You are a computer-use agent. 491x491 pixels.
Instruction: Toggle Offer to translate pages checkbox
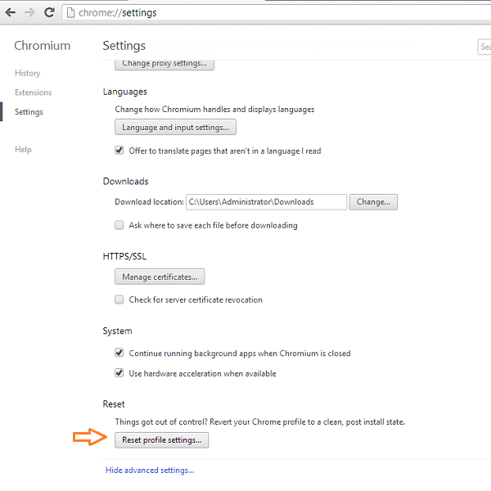coord(119,151)
